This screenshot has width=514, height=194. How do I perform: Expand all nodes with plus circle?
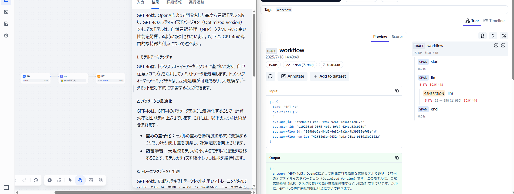point(496,45)
